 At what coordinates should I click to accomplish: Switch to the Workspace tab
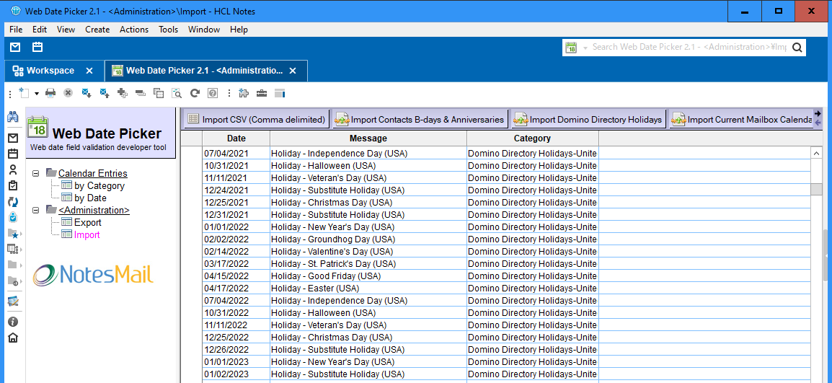(x=50, y=71)
